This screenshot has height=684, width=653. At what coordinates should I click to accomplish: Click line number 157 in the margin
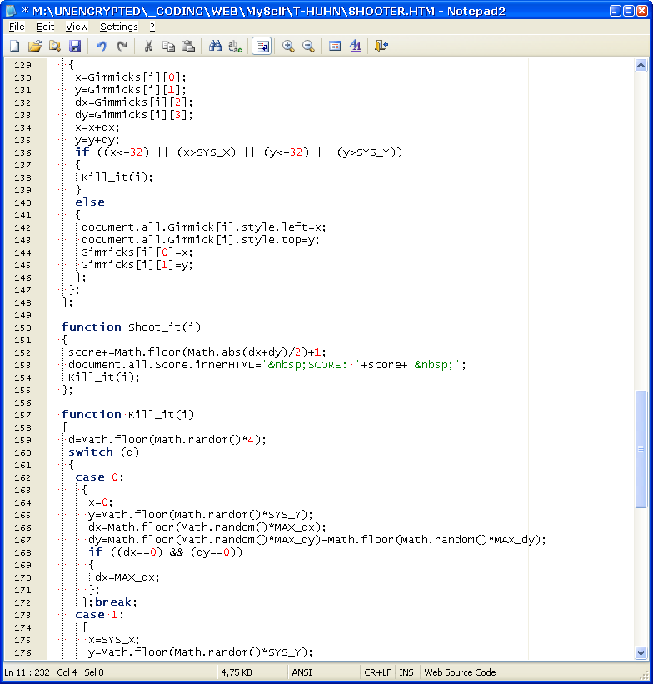(x=22, y=415)
